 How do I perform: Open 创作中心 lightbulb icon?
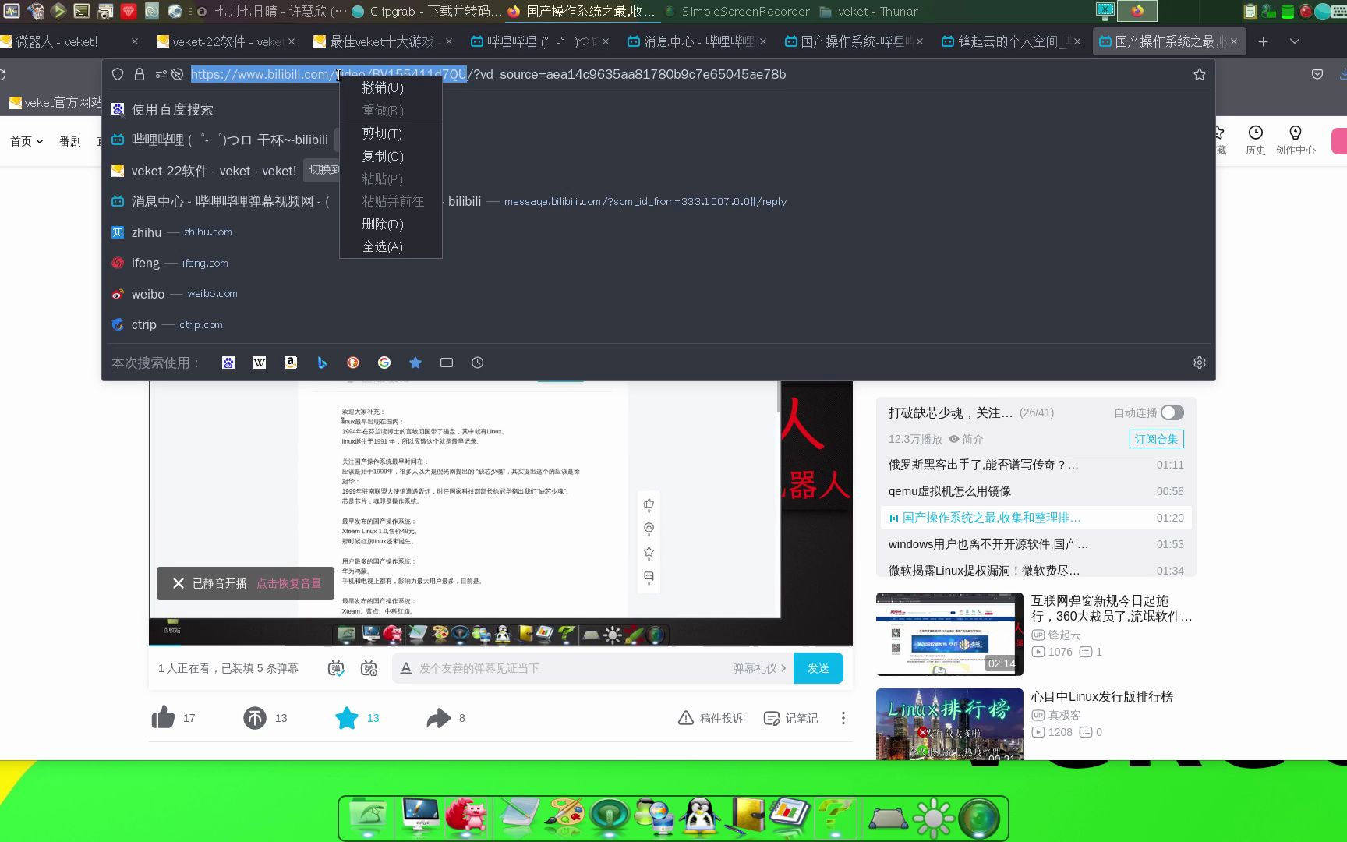click(x=1296, y=133)
